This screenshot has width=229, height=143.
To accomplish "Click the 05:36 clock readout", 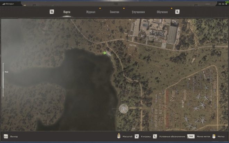I will (x=221, y=4).
